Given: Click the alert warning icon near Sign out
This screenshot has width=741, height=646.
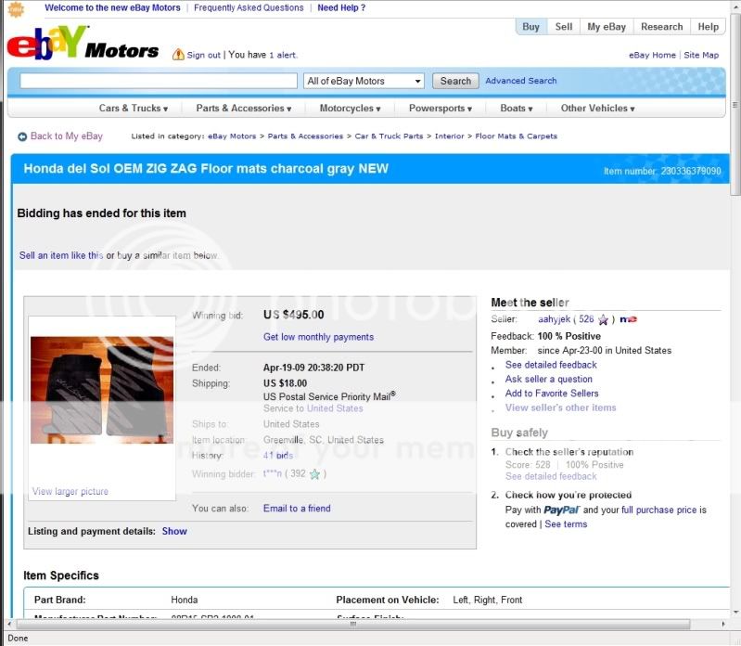Looking at the screenshot, I should (x=178, y=55).
